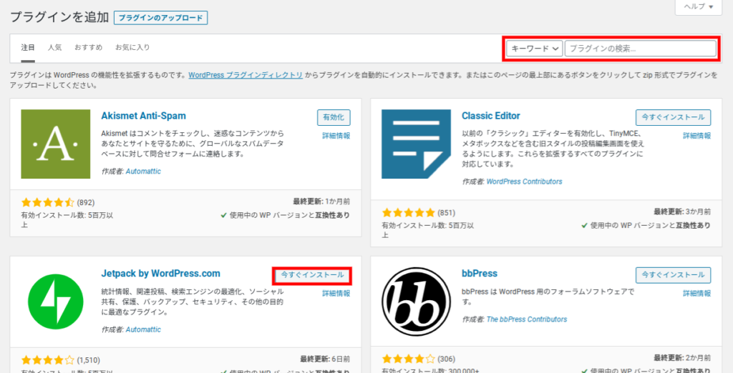Click Classic Editor's 互換性あり compatibility text
Image resolution: width=733 pixels, height=373 pixels.
(x=693, y=226)
